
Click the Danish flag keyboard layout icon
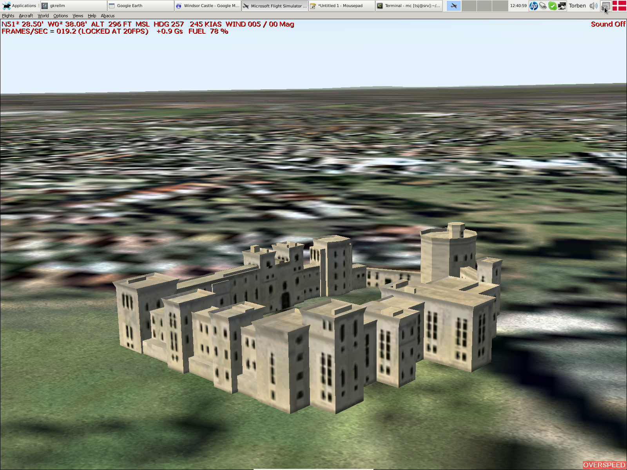[x=619, y=5]
